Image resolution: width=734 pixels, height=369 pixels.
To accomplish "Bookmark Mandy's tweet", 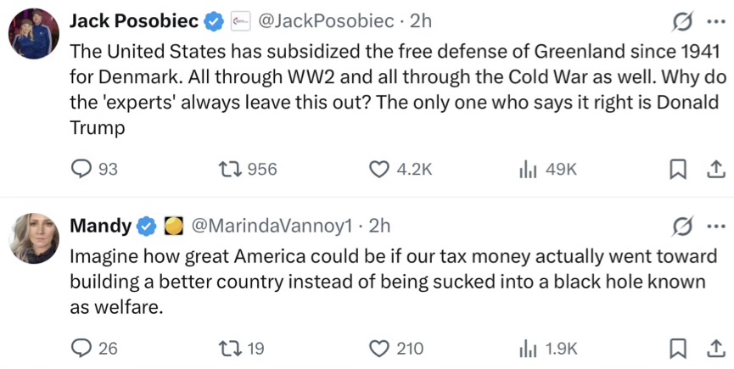I will click(677, 348).
